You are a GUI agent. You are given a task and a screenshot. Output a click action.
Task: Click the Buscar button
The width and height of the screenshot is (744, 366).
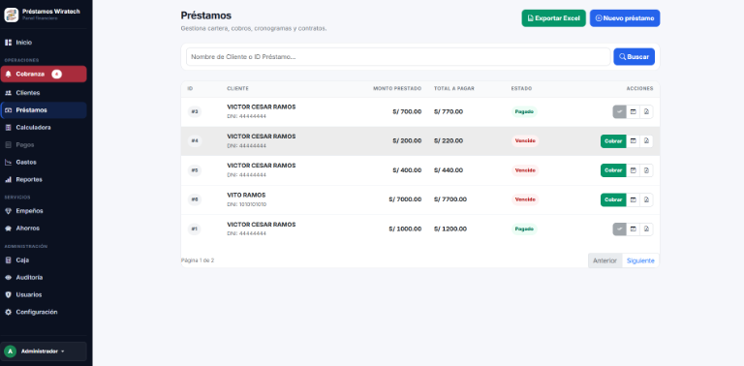[x=634, y=56]
